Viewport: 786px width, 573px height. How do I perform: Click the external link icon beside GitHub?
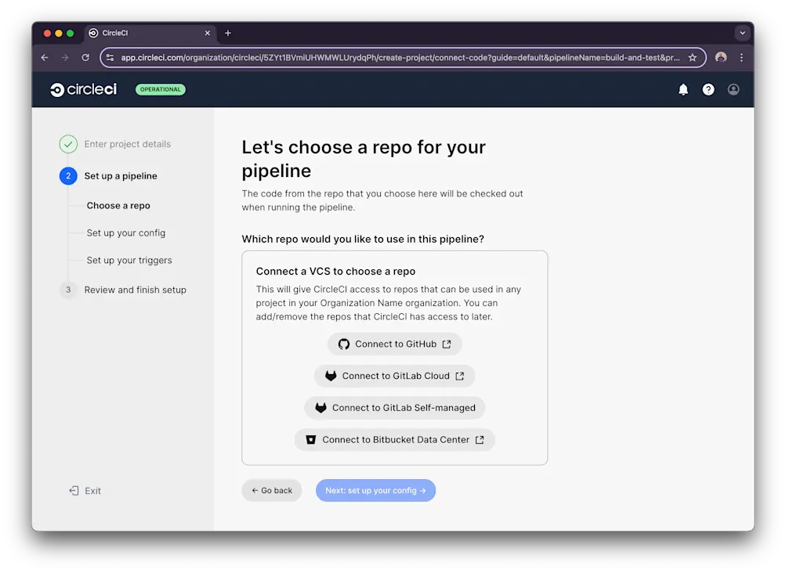447,344
